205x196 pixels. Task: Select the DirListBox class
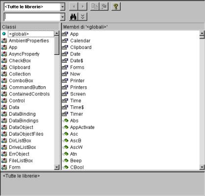[x=20, y=141]
